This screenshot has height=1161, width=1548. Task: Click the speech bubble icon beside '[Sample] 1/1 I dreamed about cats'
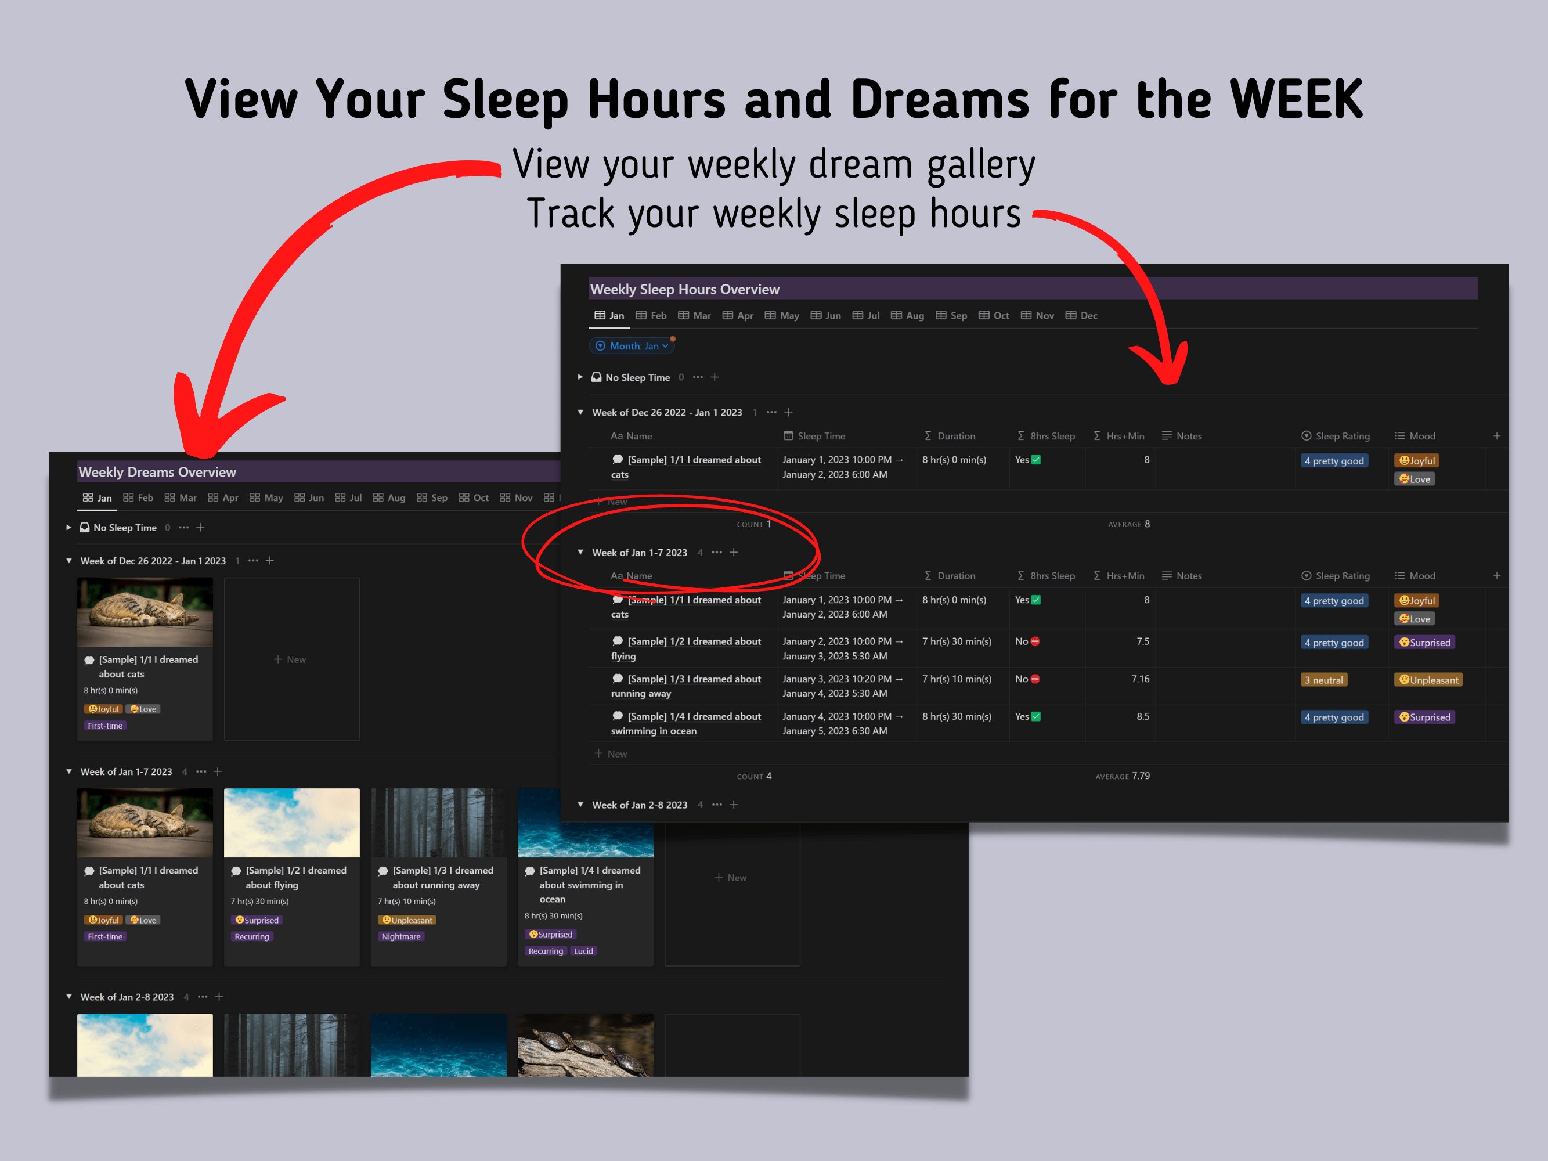pyautogui.click(x=618, y=460)
